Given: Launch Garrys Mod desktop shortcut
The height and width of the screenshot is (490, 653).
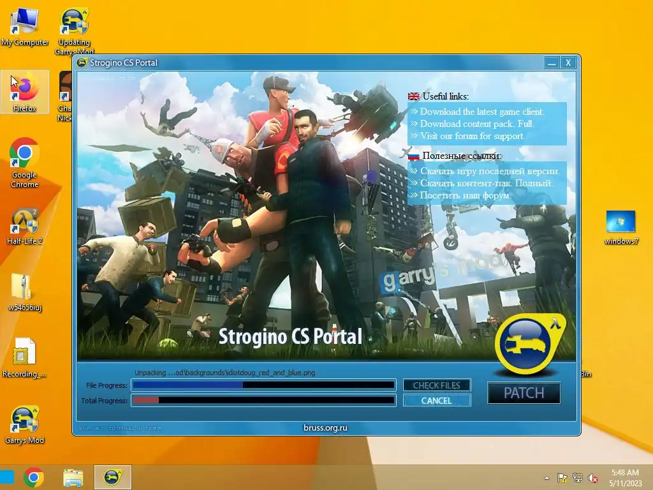Looking at the screenshot, I should 25,424.
